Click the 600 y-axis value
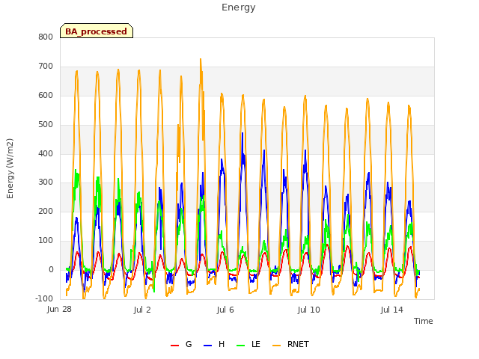 click(46, 96)
